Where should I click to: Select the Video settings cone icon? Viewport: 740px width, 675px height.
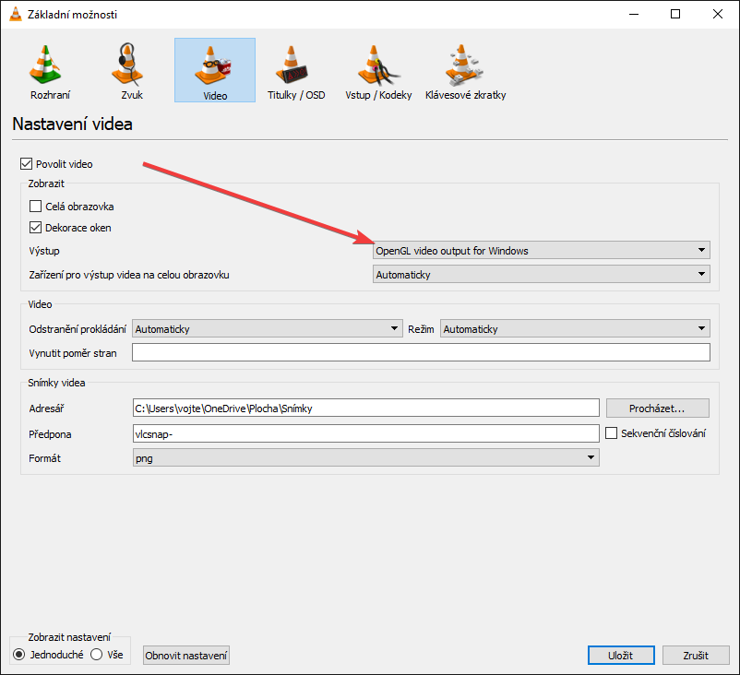click(x=214, y=66)
